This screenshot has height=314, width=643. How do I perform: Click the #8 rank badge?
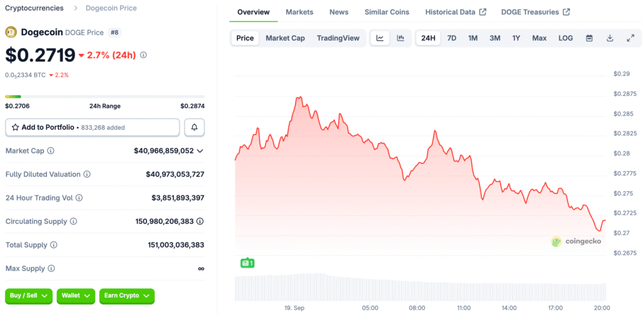(x=114, y=33)
